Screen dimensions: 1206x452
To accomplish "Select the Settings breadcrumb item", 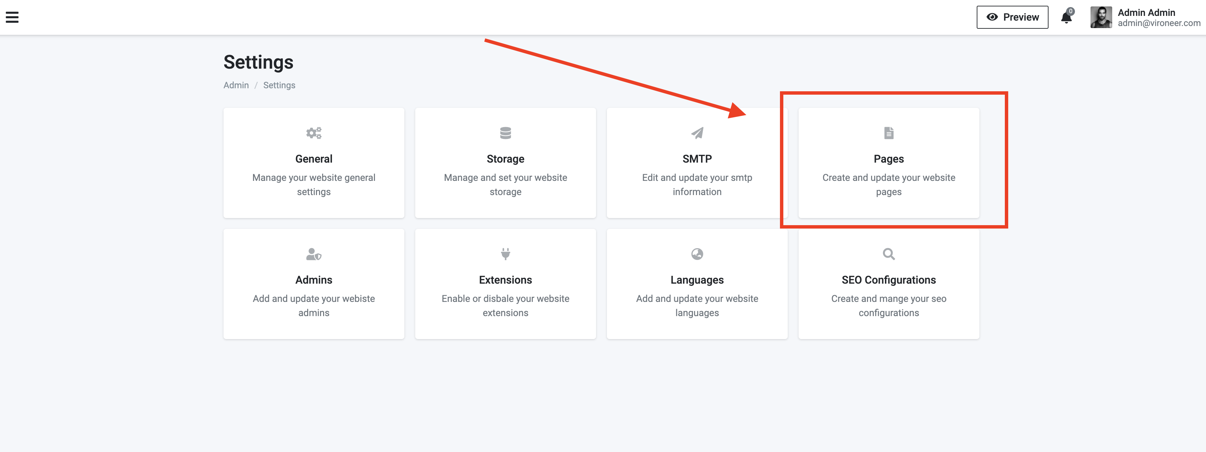I will [x=279, y=85].
